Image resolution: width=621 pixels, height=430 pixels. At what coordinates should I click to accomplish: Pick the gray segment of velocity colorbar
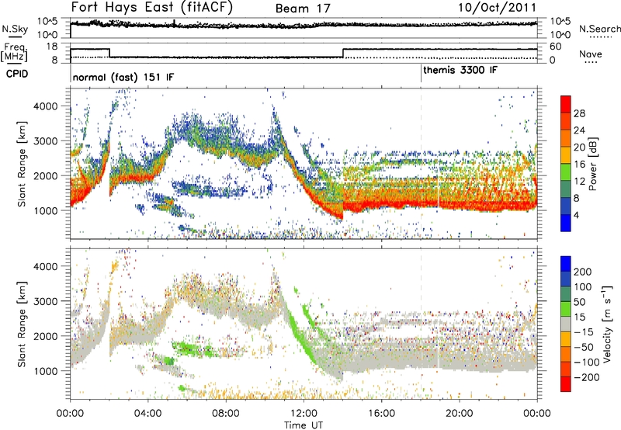(x=566, y=324)
